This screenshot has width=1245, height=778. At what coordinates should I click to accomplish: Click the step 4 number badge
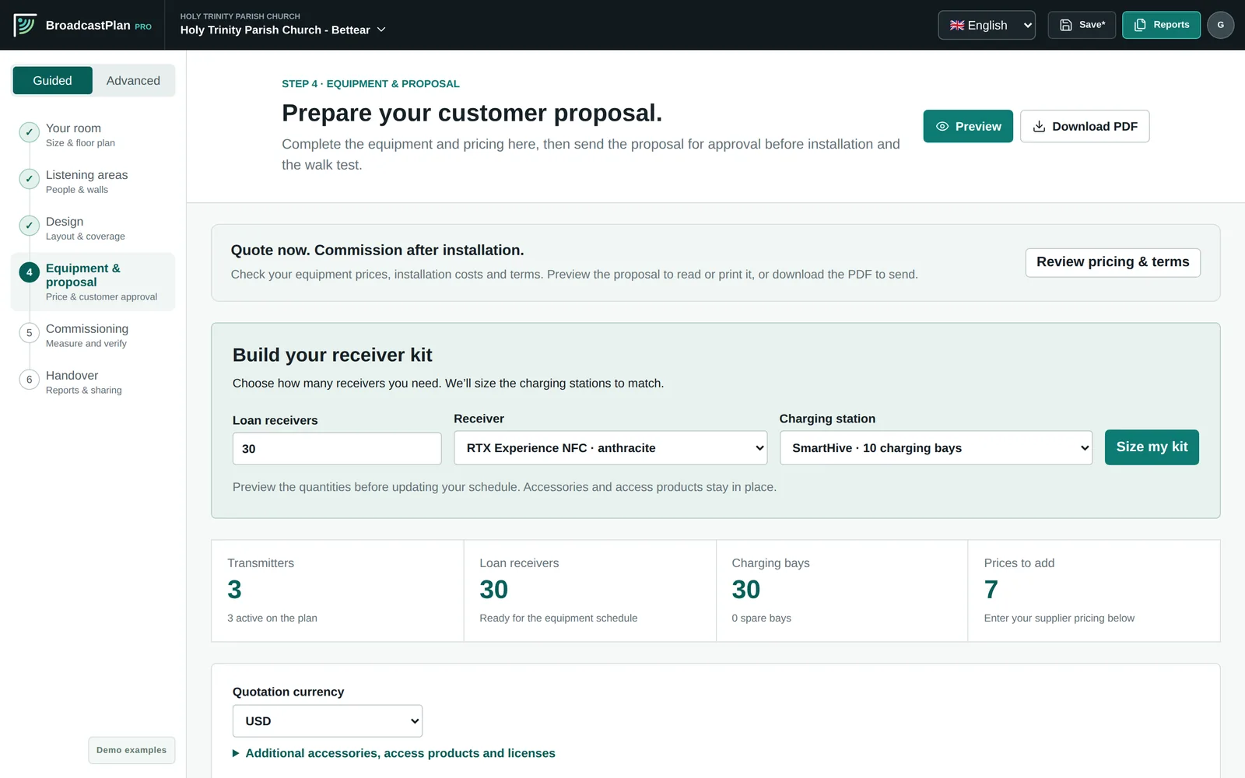(x=29, y=272)
